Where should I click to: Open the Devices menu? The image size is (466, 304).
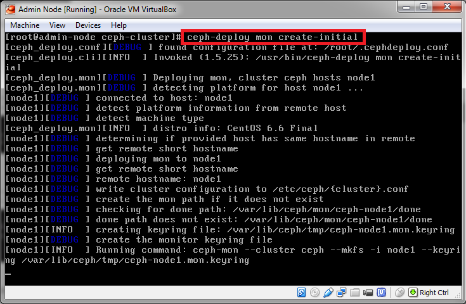88,25
